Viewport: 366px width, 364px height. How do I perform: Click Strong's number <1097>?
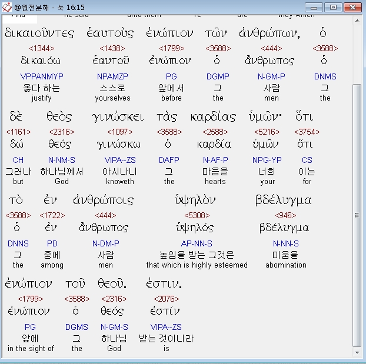tap(119, 132)
